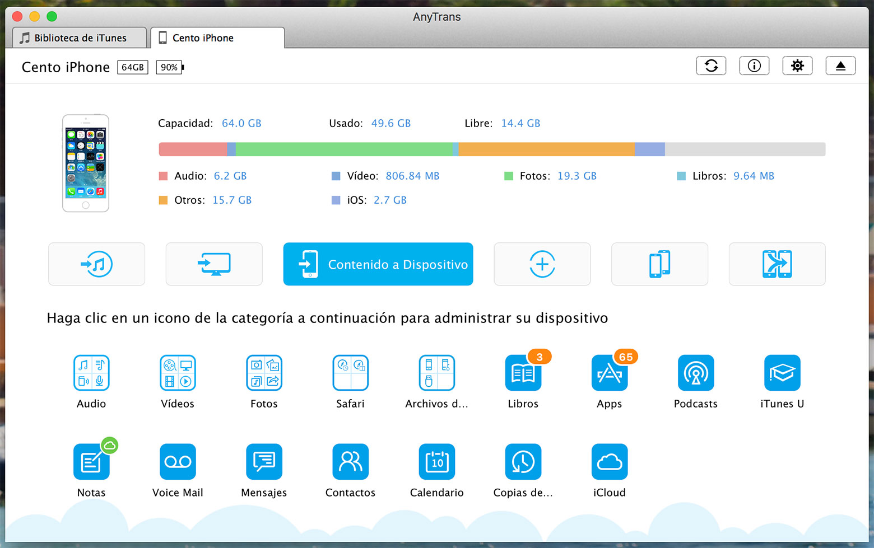Open the Vídeos category icon
This screenshot has height=548, width=874.
[178, 373]
